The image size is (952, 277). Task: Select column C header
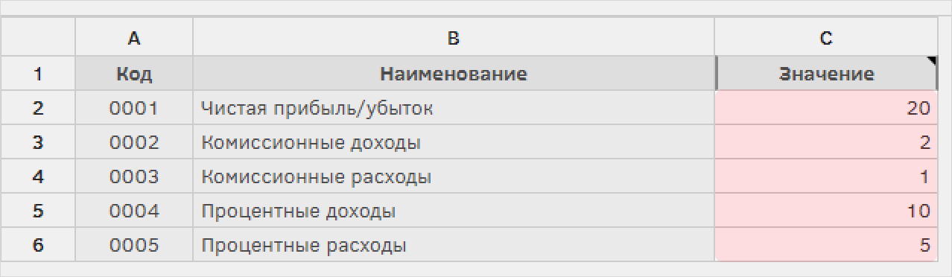pos(826,39)
